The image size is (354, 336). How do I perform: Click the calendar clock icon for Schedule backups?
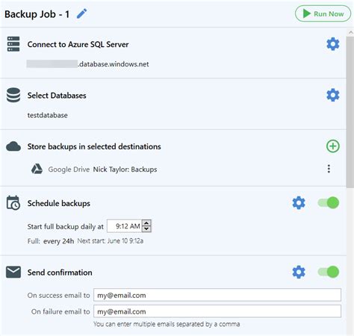[13, 203]
